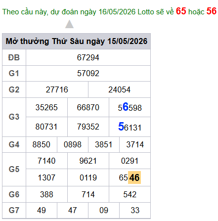Click G4 number 3851
Screen dimensions: 218x221
[x=104, y=144]
